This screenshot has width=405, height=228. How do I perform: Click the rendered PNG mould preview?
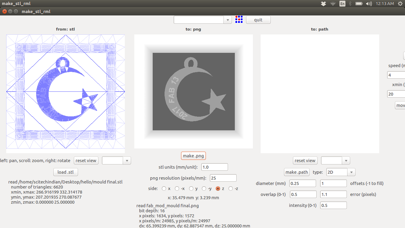pos(194,91)
